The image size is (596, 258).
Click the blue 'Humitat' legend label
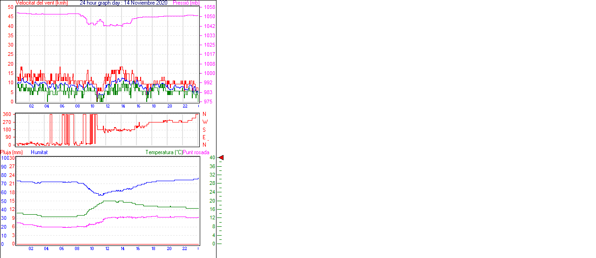click(x=39, y=152)
